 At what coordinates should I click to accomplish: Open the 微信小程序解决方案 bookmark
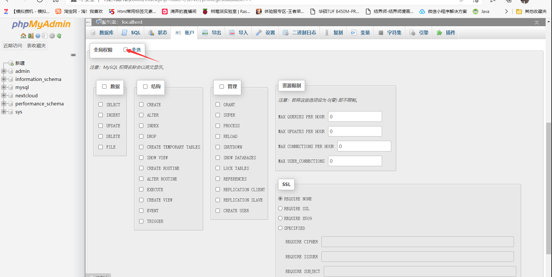point(443,12)
